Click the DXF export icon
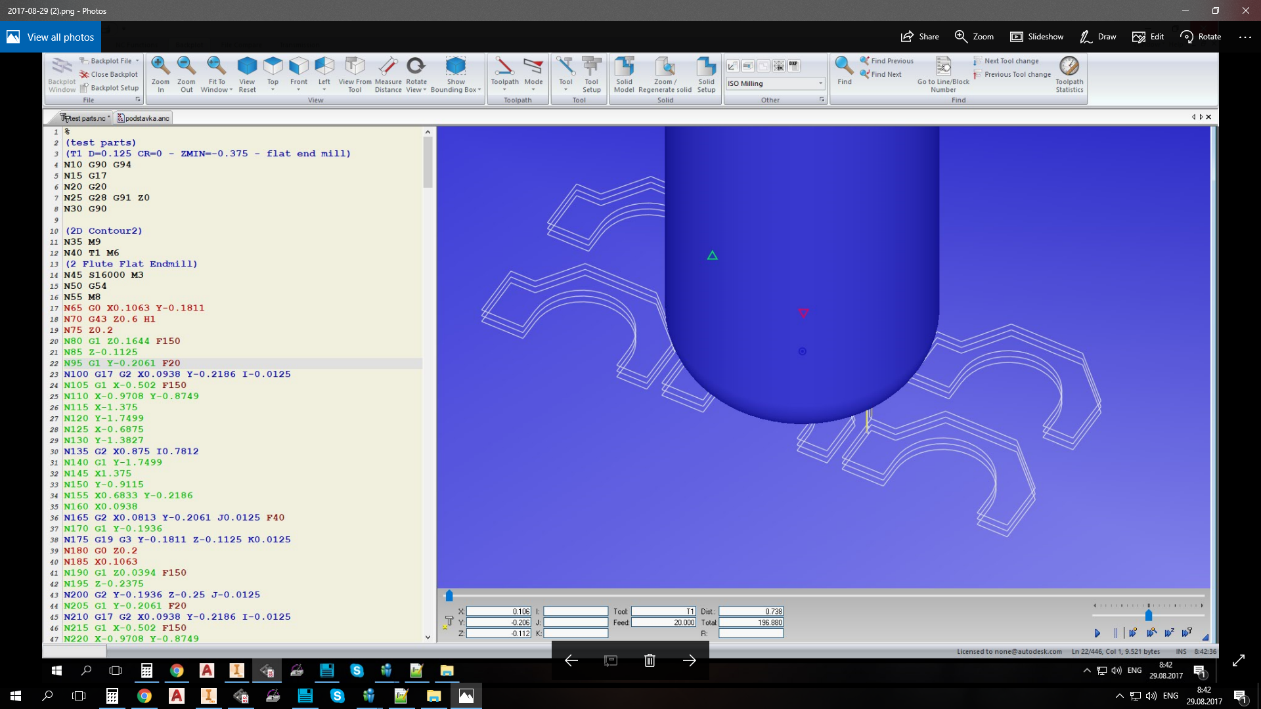Screen dimensions: 1261x709 point(794,66)
